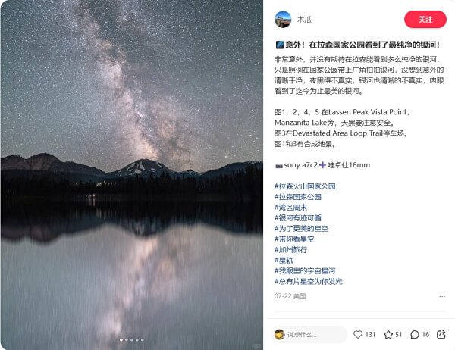Open comments via speech bubble icon
This screenshot has height=350, width=455.
tap(415, 335)
